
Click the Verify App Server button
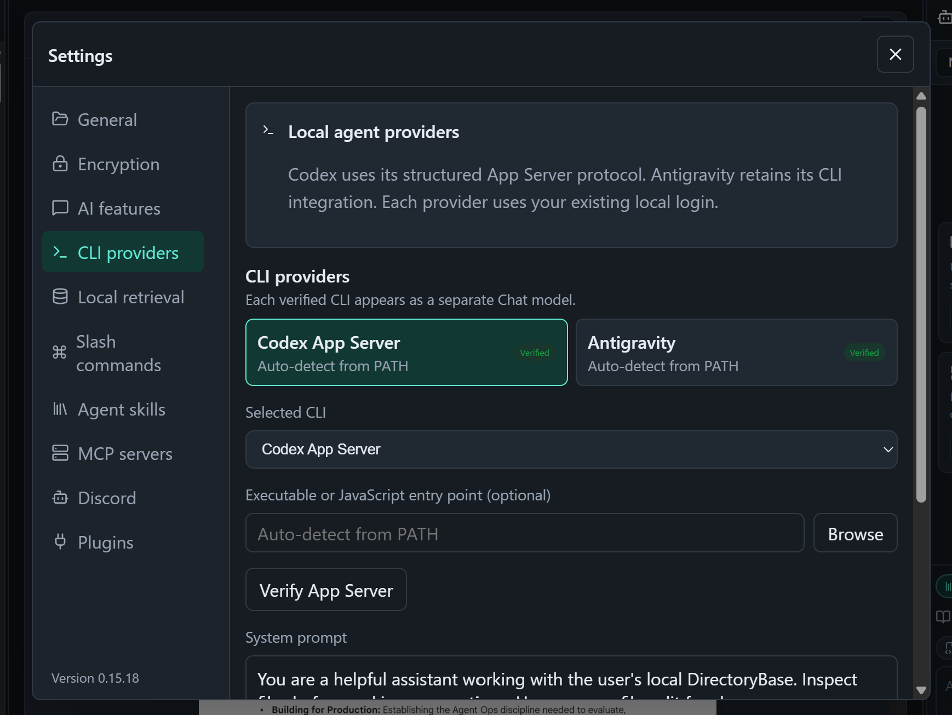pyautogui.click(x=326, y=590)
